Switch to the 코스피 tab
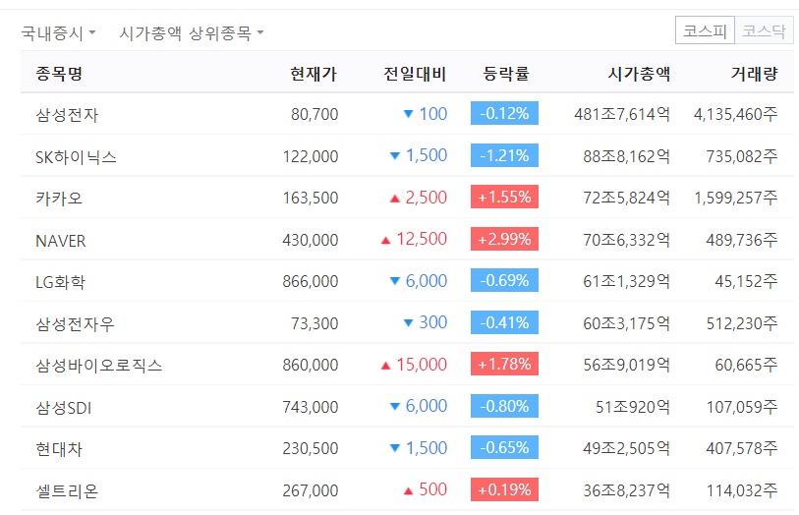 tap(704, 31)
